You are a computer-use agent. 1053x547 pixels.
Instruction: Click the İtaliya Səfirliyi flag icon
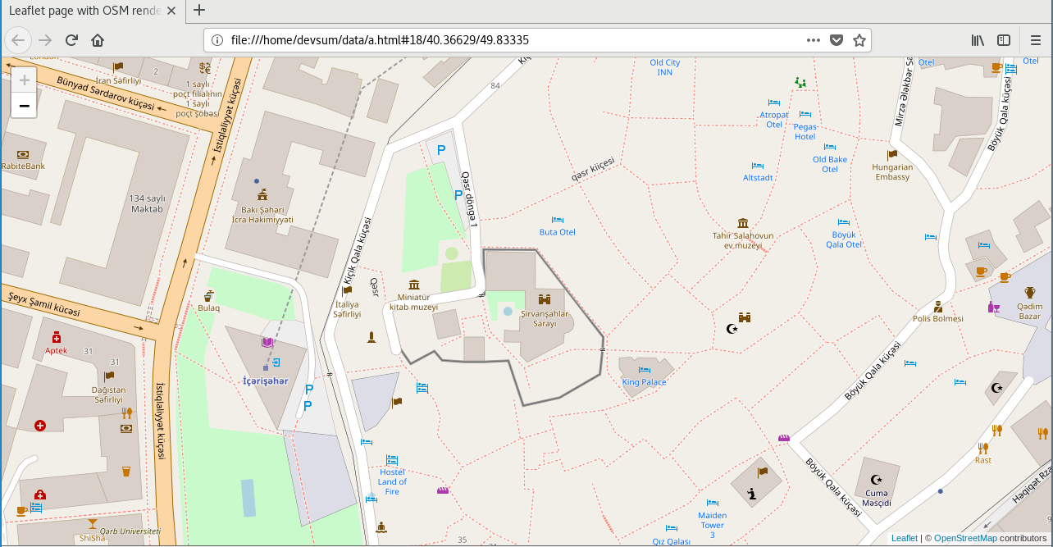[x=348, y=290]
